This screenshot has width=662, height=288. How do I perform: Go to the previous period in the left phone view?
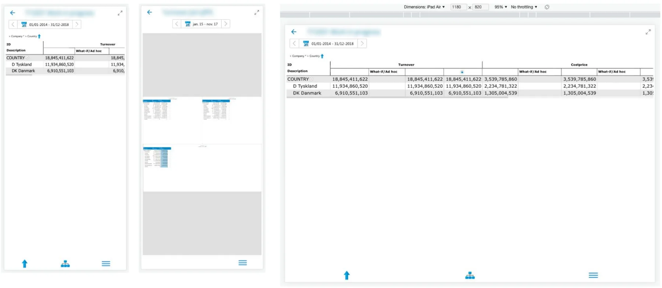pyautogui.click(x=13, y=25)
